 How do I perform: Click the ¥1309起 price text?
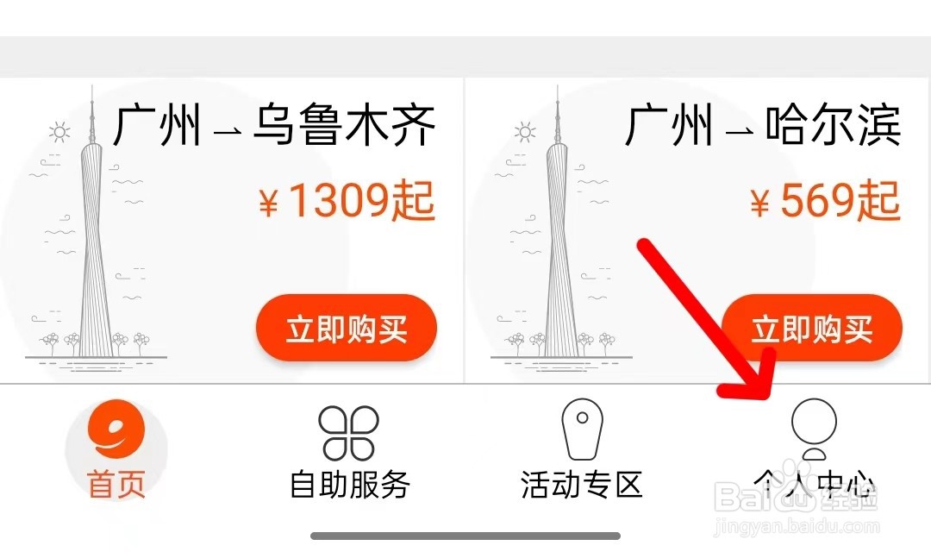[347, 200]
